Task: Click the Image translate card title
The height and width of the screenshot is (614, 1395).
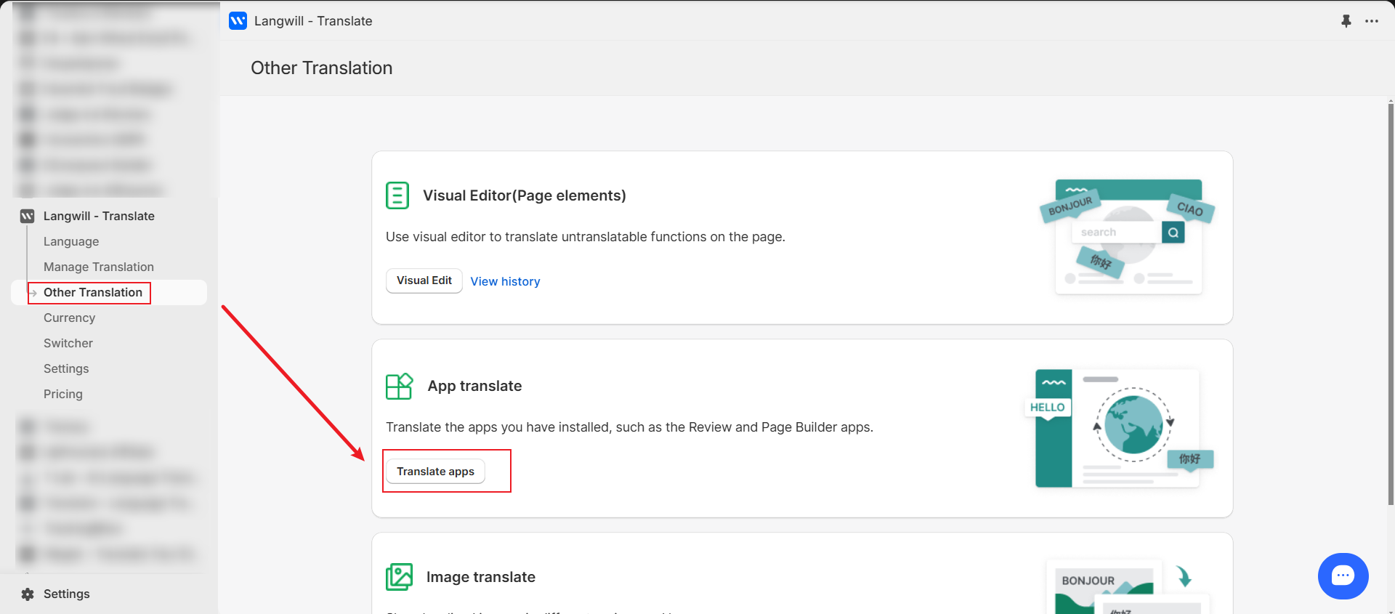Action: pyautogui.click(x=481, y=577)
